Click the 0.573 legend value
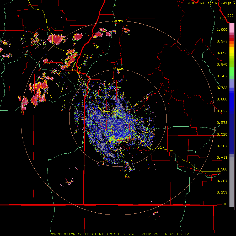The image size is (236, 236). click(222, 123)
